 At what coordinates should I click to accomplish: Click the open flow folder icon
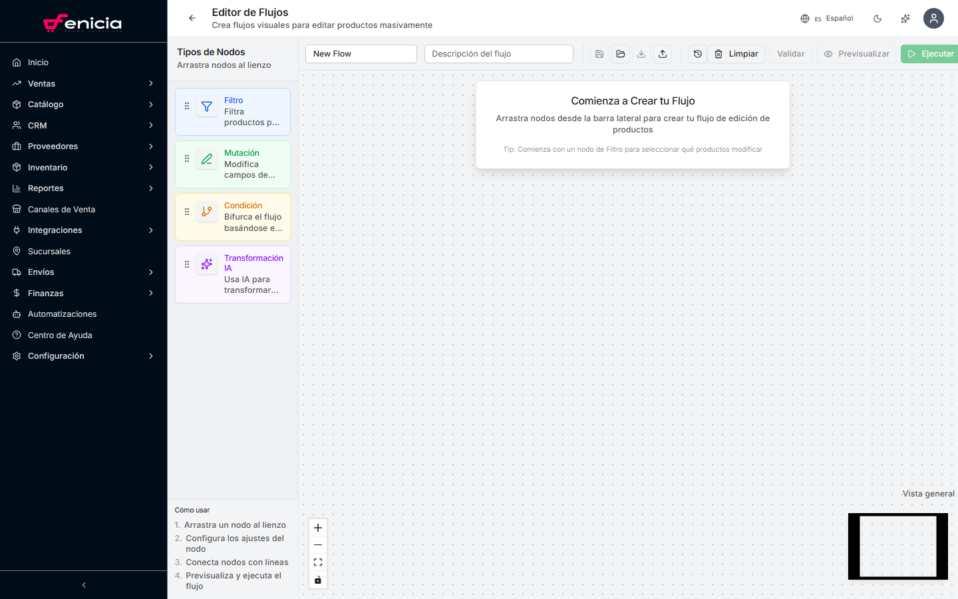tap(620, 54)
